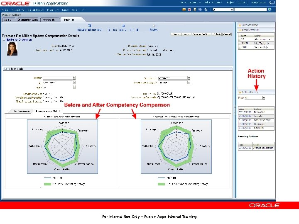Switch to the My Portrait tab
This screenshot has width=299, height=224.
(x=49, y=19)
